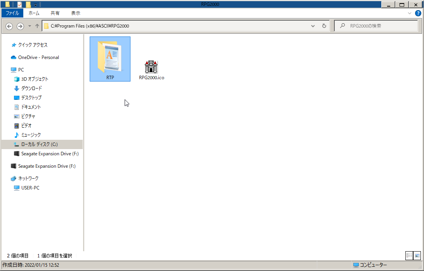Expand address bar history dropdown

(x=313, y=26)
